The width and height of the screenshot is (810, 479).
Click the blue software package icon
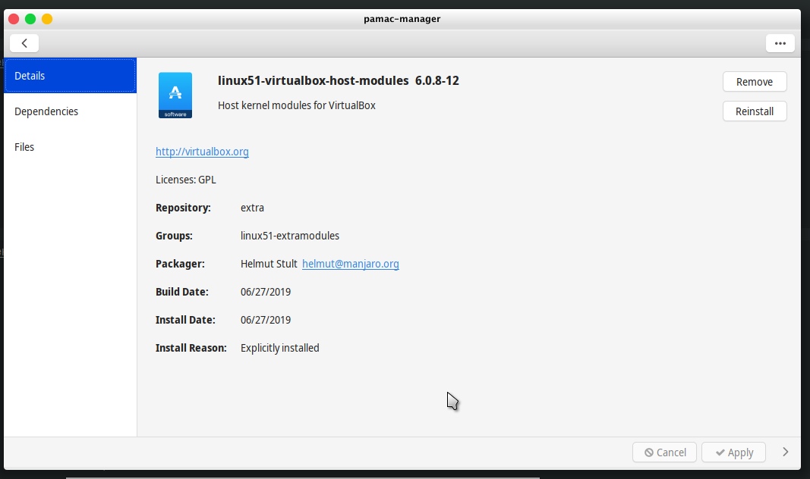click(175, 95)
